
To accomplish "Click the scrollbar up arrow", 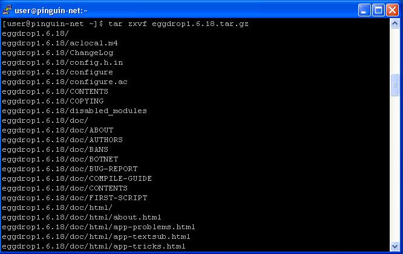I will [395, 24].
